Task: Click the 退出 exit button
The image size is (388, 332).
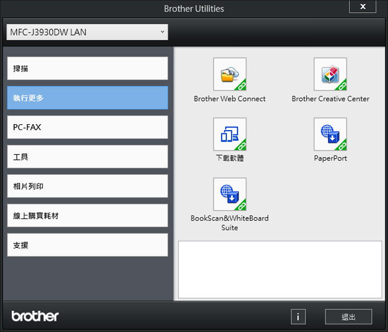Action: (349, 317)
